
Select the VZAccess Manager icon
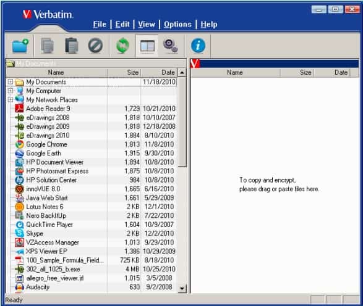pos(19,242)
